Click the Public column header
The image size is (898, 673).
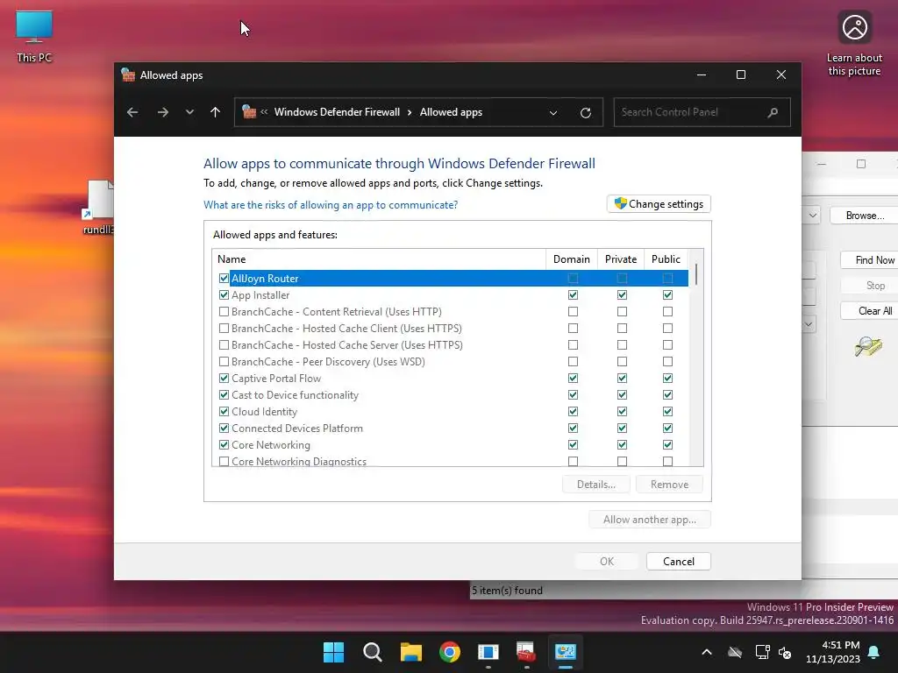pos(666,259)
